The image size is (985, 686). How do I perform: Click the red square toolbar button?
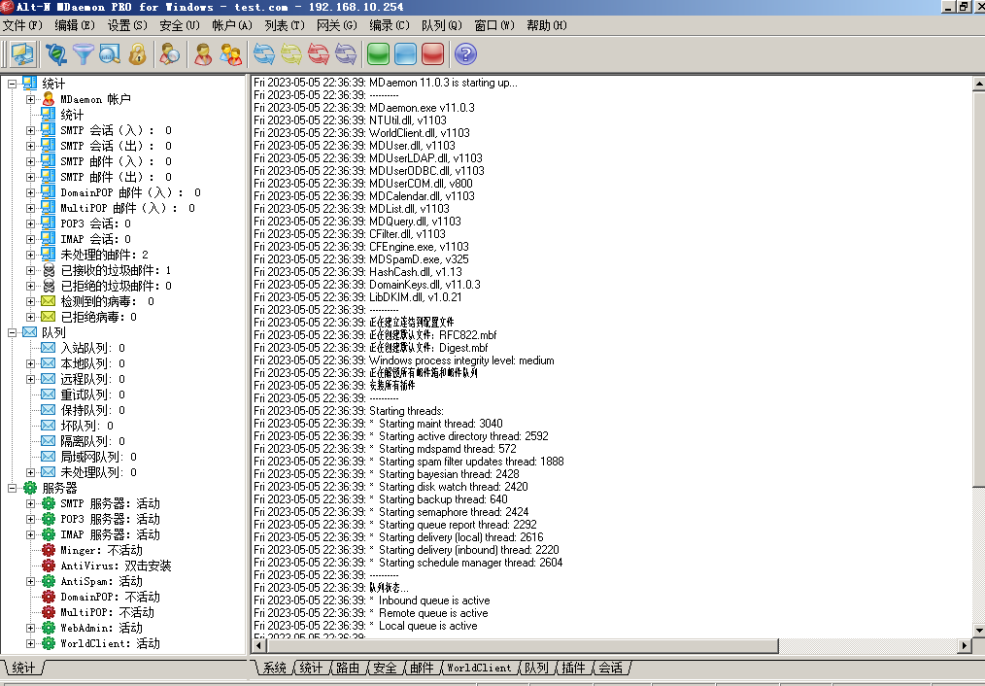pyautogui.click(x=433, y=54)
